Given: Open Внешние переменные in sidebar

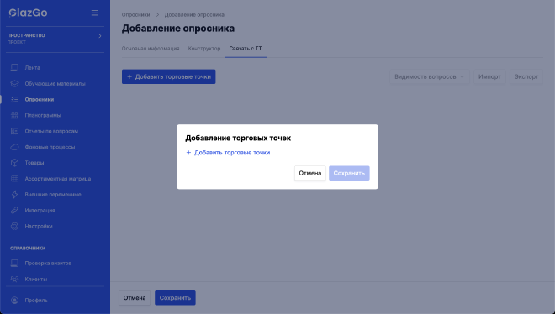Looking at the screenshot, I should click(53, 195).
